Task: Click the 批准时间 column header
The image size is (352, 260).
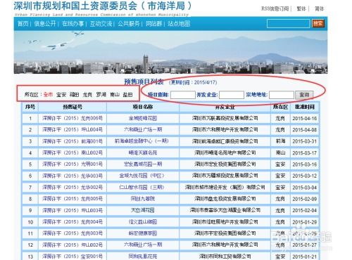Action: pyautogui.click(x=305, y=107)
